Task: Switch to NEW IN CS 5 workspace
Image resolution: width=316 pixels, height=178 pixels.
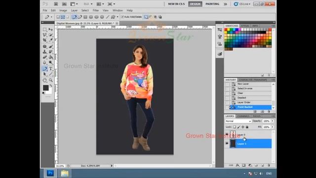Action: pyautogui.click(x=176, y=4)
